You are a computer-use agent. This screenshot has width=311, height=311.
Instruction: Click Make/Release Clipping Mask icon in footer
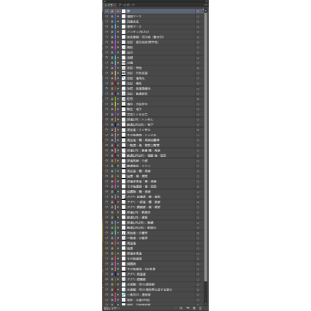tap(181, 308)
